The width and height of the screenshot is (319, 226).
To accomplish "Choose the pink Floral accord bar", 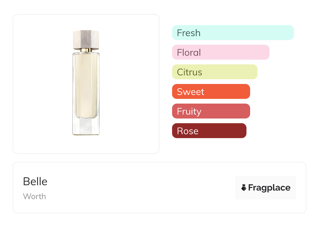I will tap(221, 52).
